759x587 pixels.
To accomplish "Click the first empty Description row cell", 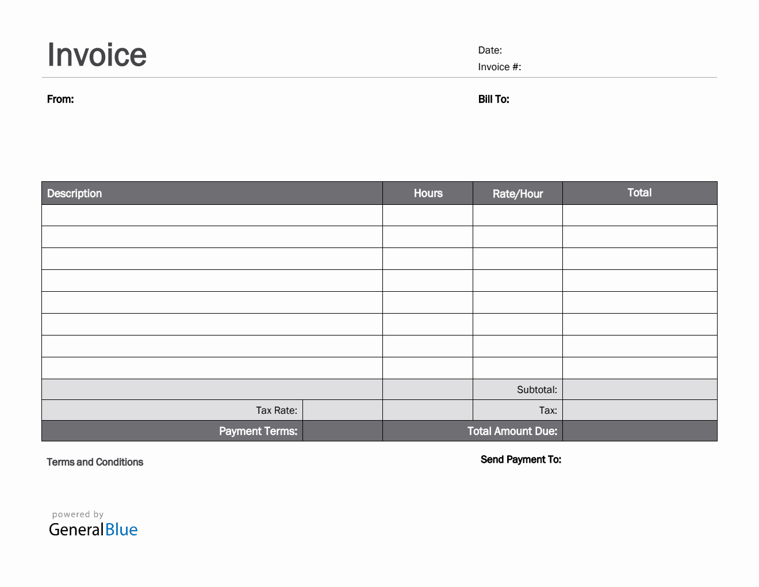I will pos(212,215).
